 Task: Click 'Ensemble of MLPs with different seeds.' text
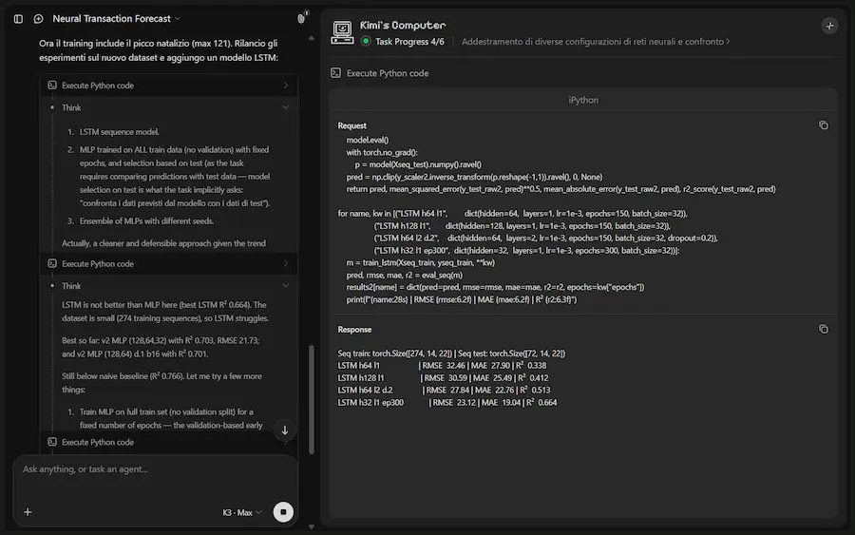(x=146, y=220)
